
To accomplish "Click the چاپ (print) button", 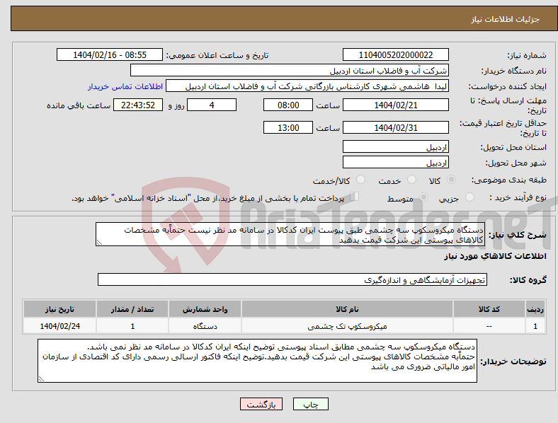I will [x=310, y=404].
